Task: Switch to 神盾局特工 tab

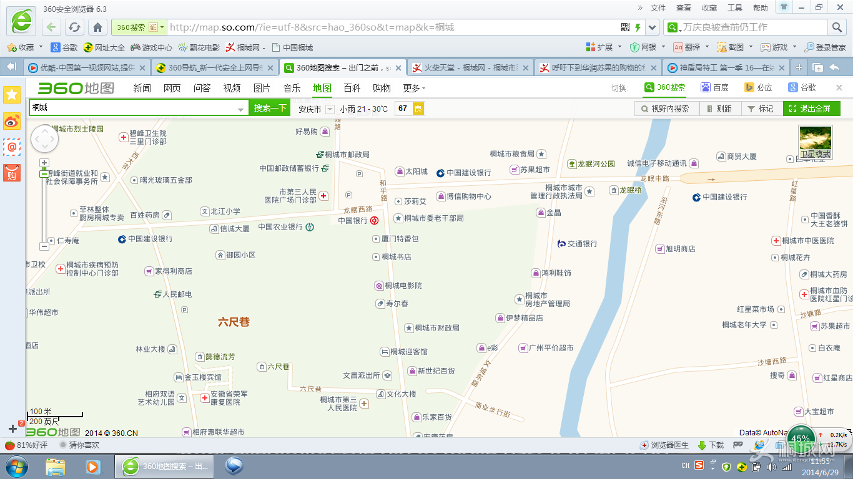Action: click(726, 68)
